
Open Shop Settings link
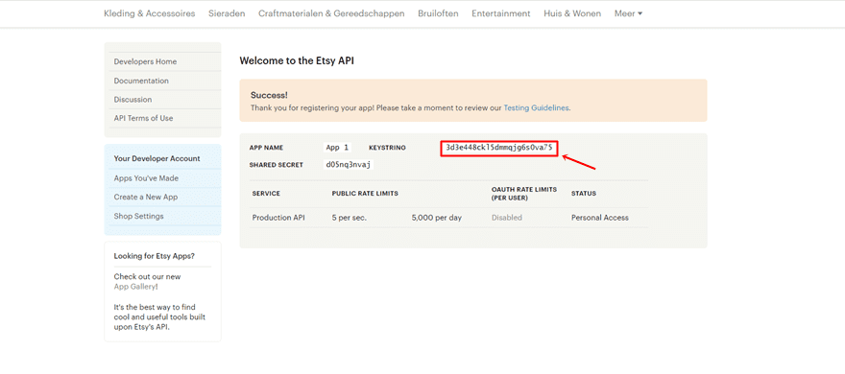click(x=138, y=217)
